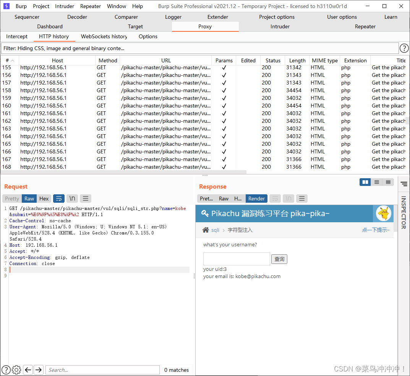Select top-bottom split layout icon

pos(376,182)
